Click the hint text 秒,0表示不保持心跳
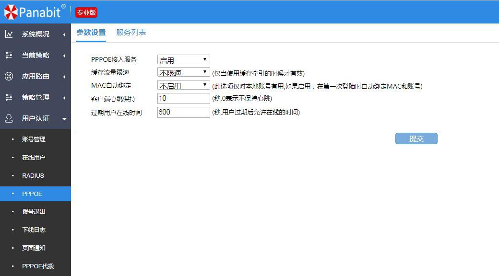499x276 pixels. pyautogui.click(x=242, y=99)
